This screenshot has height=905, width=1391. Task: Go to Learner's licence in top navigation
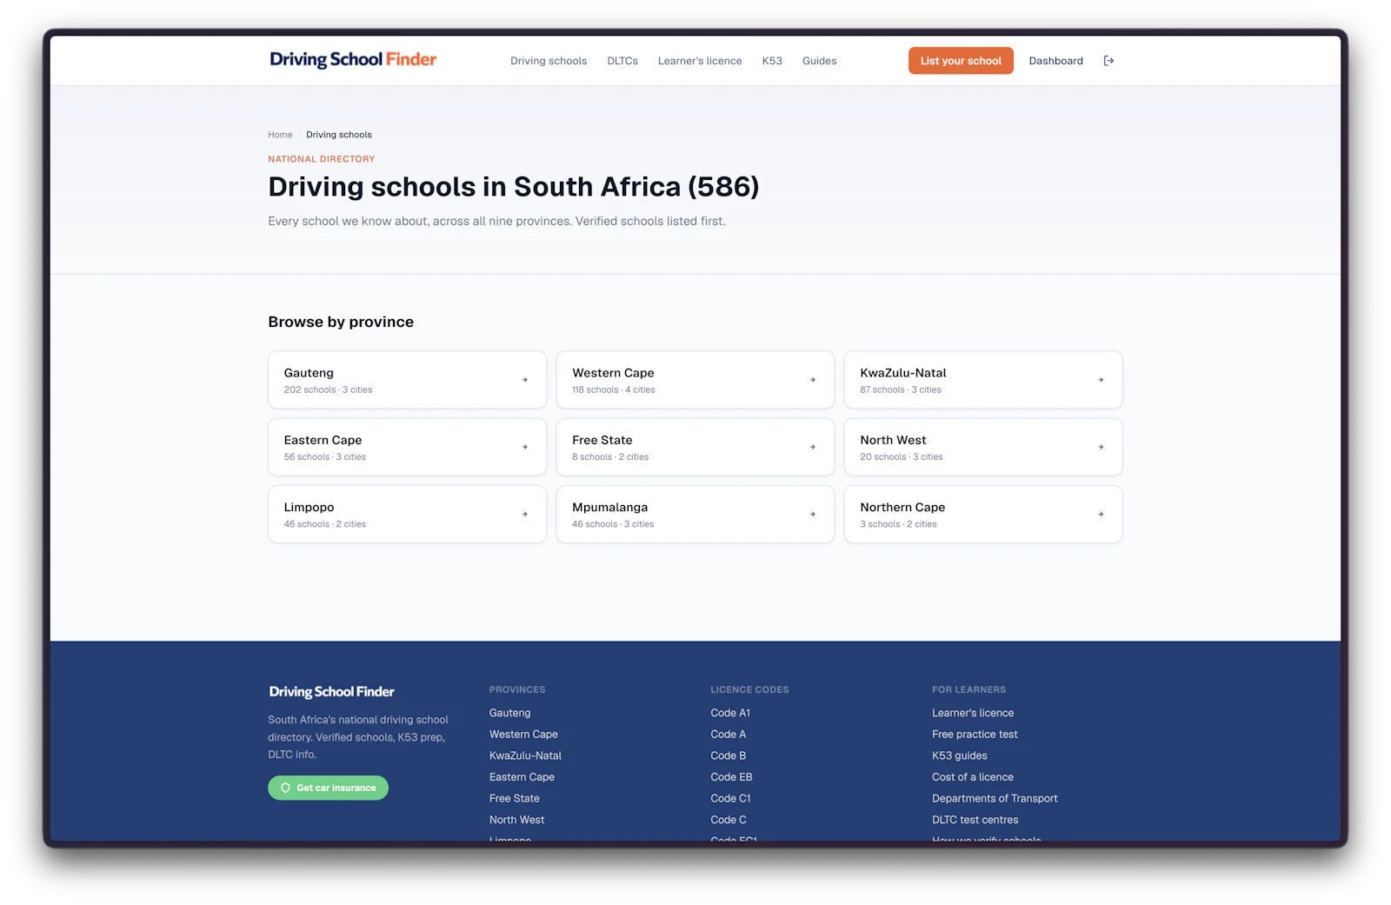coord(700,61)
